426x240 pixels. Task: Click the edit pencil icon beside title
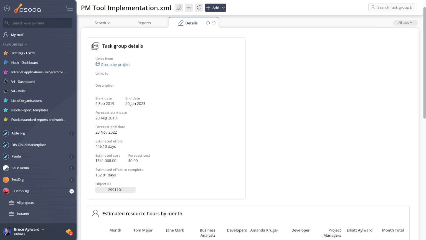coord(179,8)
